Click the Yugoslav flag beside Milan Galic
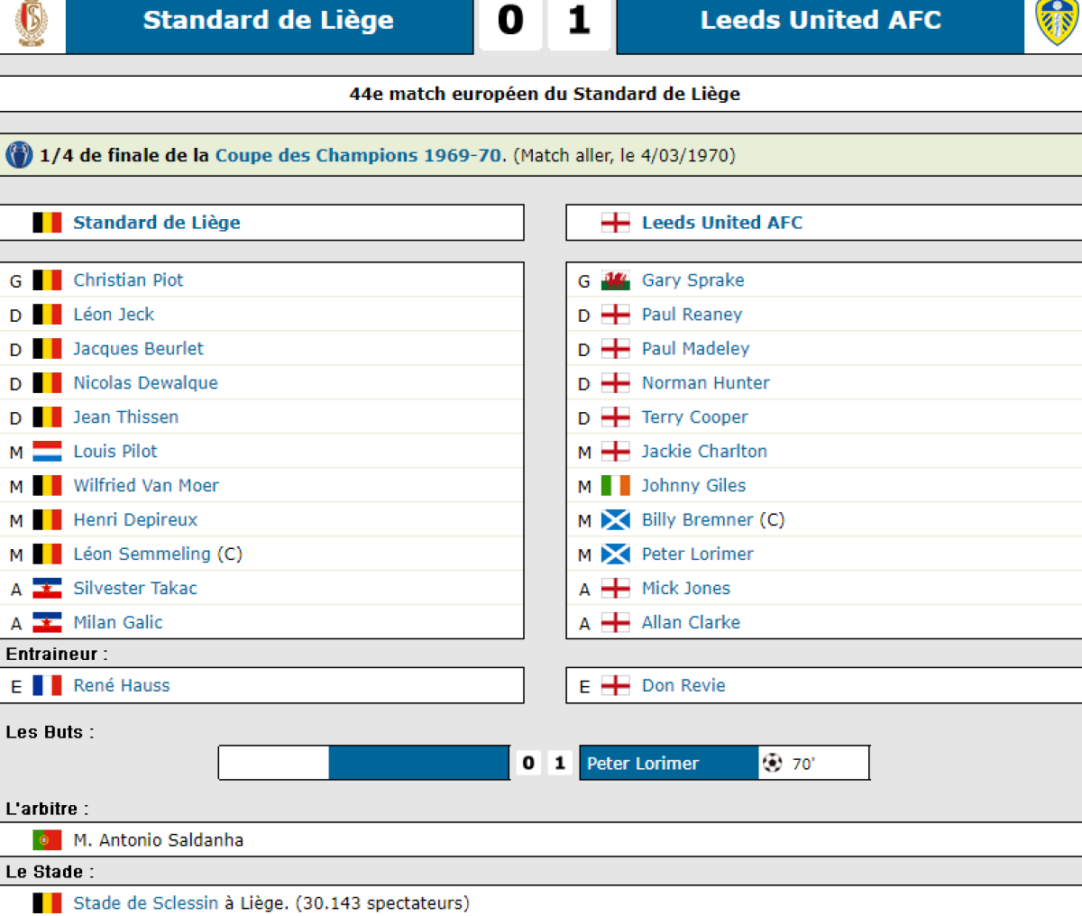 coord(47,623)
